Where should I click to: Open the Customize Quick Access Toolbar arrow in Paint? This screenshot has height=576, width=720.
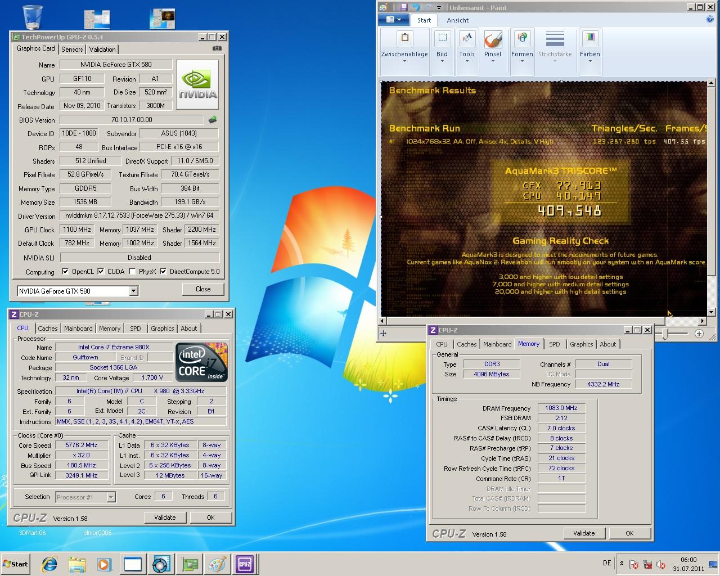pos(440,7)
